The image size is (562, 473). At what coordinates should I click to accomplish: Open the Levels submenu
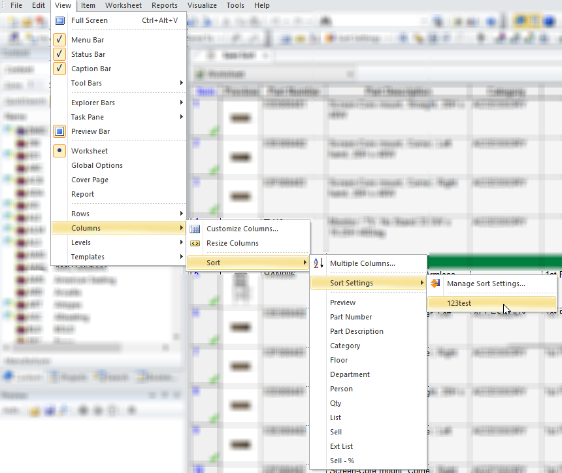click(x=118, y=242)
